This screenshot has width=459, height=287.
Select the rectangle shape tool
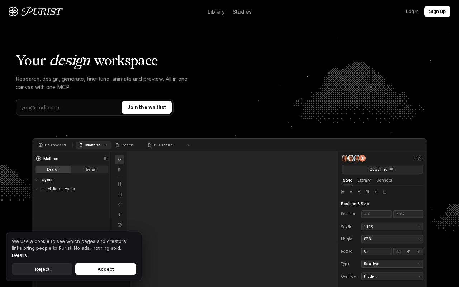(119, 194)
